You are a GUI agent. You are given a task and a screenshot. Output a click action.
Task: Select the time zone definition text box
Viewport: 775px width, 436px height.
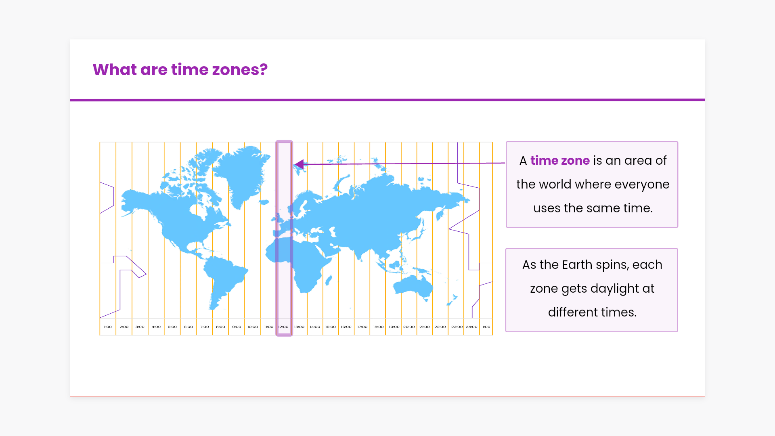tap(592, 184)
